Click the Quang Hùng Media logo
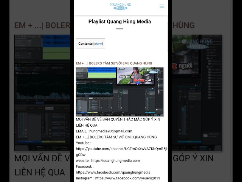 [120, 6]
